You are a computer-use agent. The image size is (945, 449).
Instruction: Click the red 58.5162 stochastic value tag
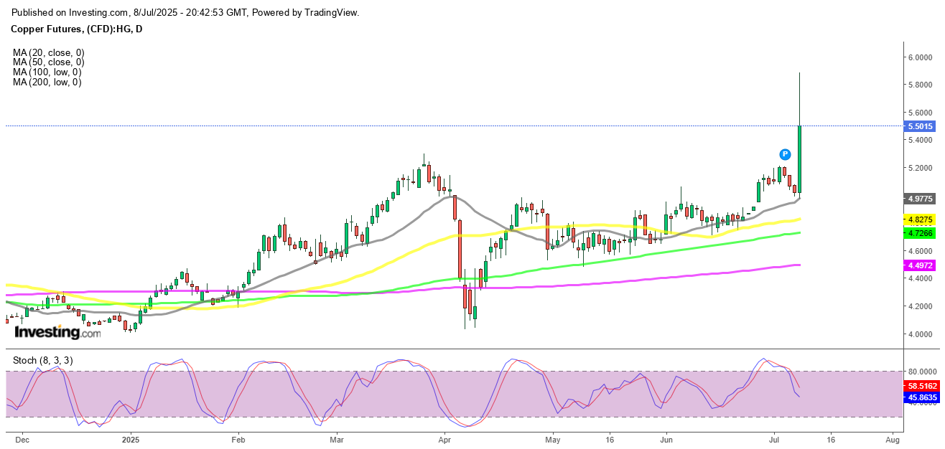click(x=921, y=386)
